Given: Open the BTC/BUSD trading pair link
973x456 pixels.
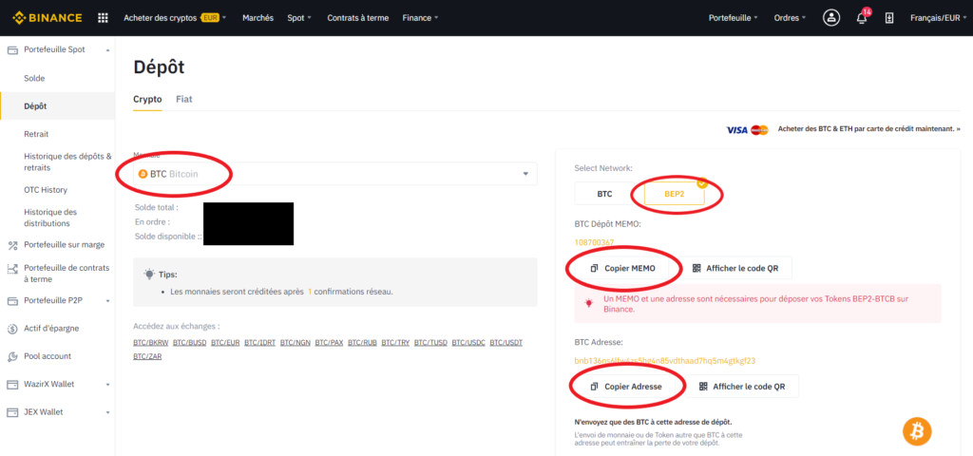Looking at the screenshot, I should point(190,342).
